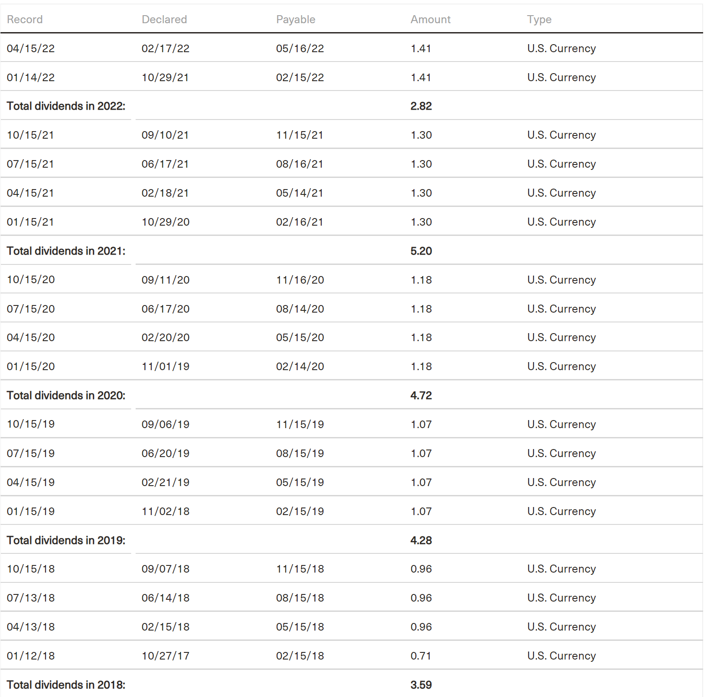Select declared date 10/29/20

[166, 222]
